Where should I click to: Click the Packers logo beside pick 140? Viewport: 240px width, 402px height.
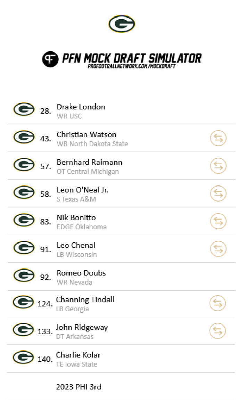pyautogui.click(x=23, y=358)
